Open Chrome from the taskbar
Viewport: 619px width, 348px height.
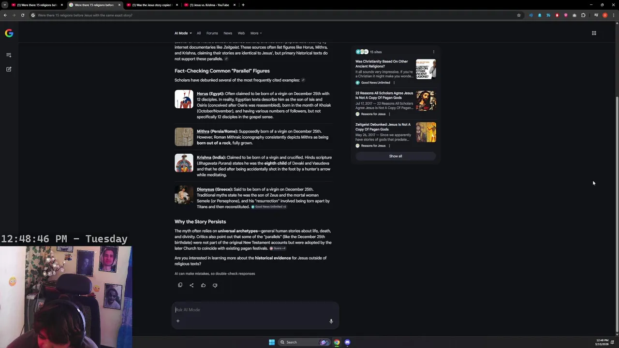pos(337,342)
